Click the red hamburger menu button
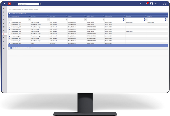 [10, 4]
